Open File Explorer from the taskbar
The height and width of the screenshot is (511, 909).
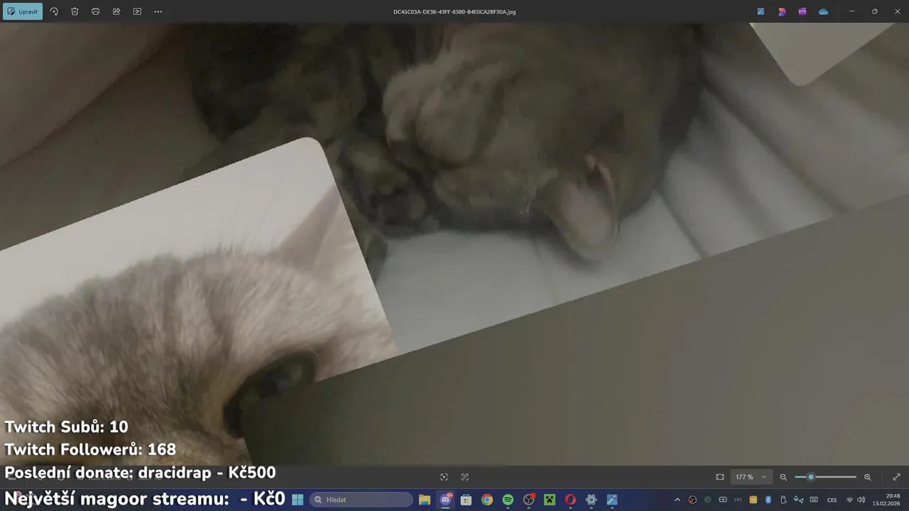tap(424, 500)
